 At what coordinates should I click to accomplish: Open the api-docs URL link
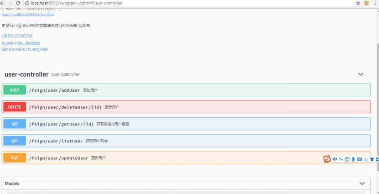(27, 14)
